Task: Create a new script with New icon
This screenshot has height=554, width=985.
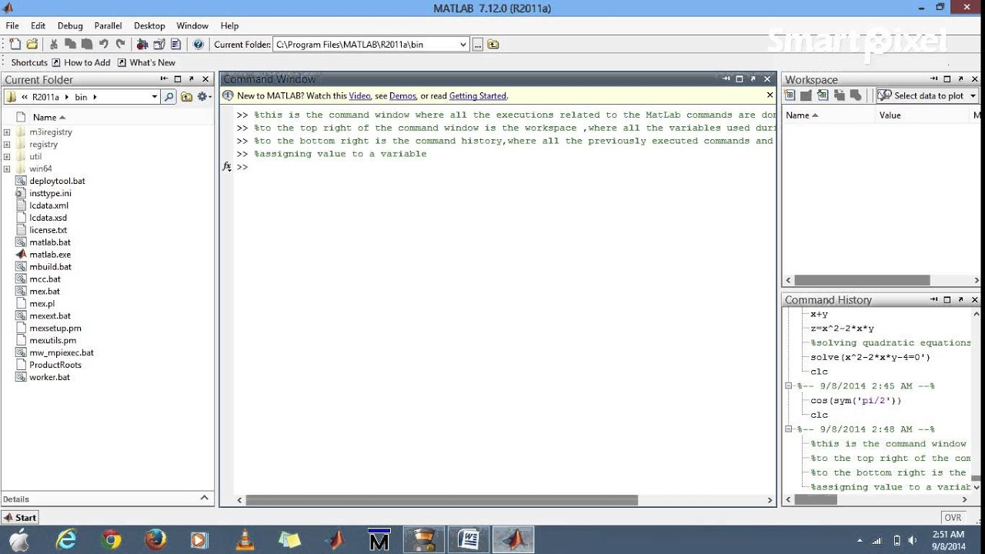Action: point(15,45)
